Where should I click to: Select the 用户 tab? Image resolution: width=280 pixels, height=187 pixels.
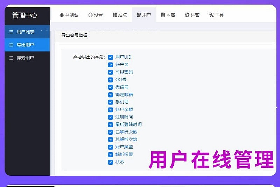tap(143, 15)
